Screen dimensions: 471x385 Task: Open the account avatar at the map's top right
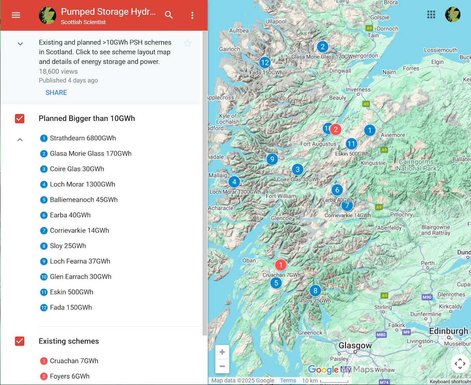453,15
